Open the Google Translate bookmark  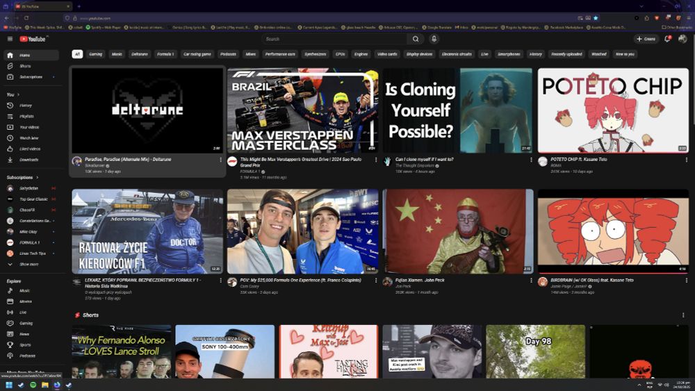(x=436, y=28)
